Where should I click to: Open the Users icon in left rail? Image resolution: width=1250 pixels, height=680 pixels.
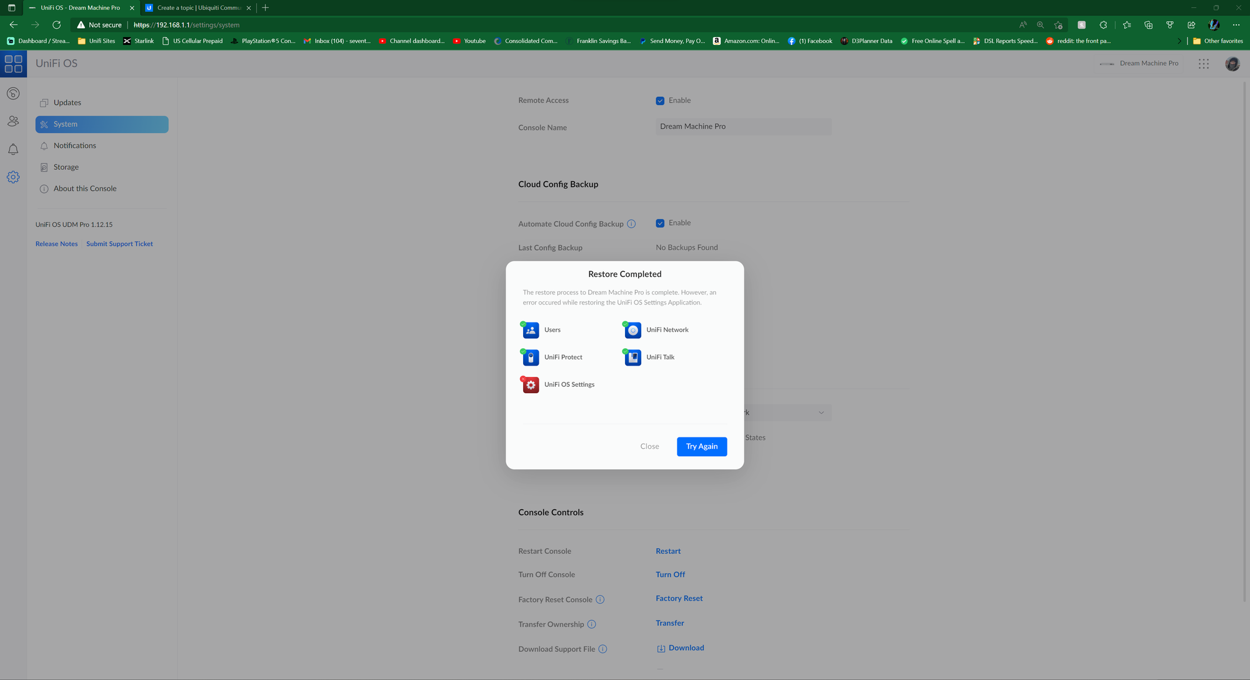coord(13,121)
